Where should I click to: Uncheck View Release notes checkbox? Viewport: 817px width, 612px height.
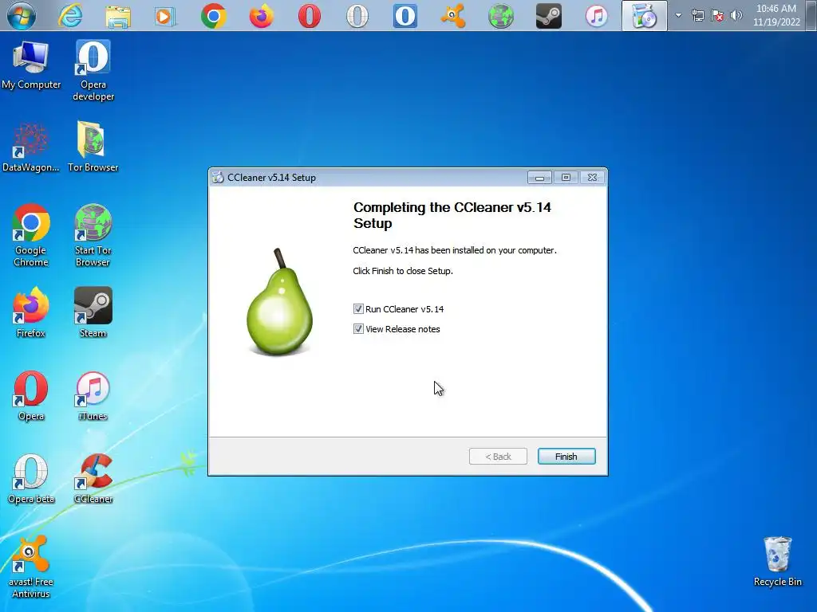pyautogui.click(x=358, y=329)
